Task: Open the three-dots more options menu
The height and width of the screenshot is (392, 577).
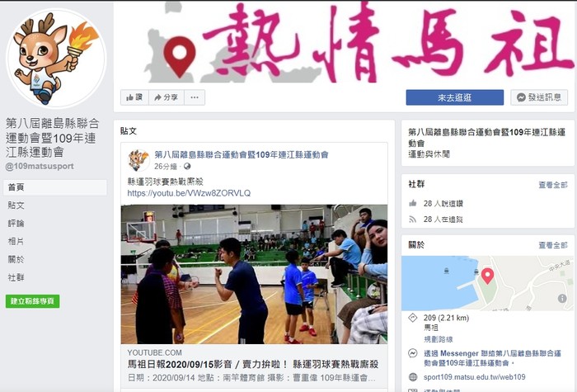Action: [x=195, y=97]
